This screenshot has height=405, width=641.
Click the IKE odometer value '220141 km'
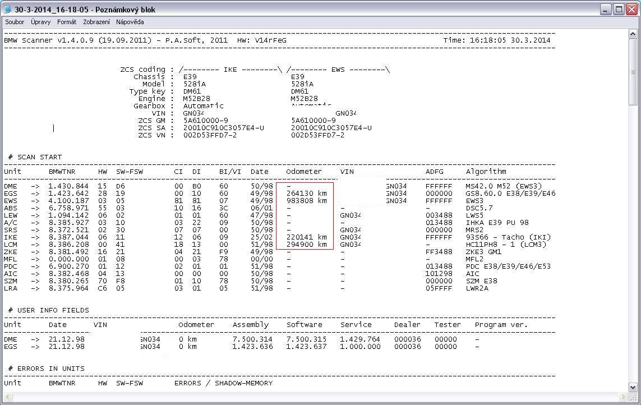pyautogui.click(x=307, y=237)
